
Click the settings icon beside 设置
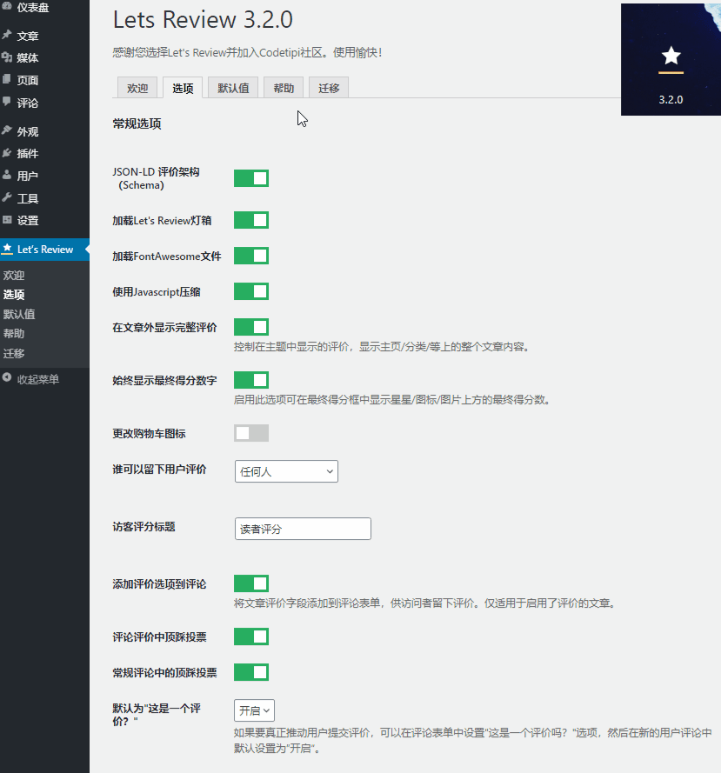(x=7, y=220)
